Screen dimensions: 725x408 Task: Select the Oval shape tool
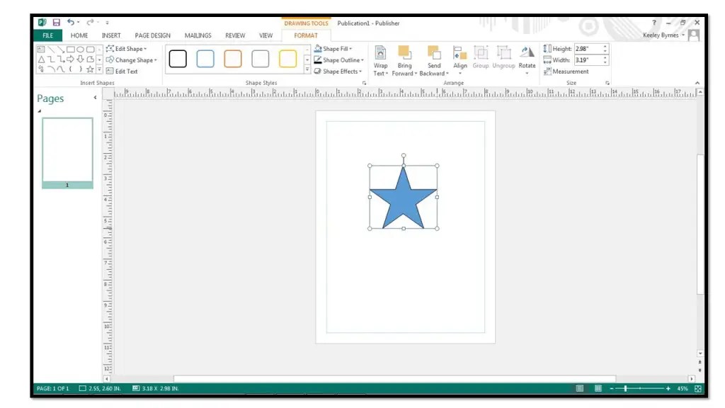pyautogui.click(x=80, y=50)
